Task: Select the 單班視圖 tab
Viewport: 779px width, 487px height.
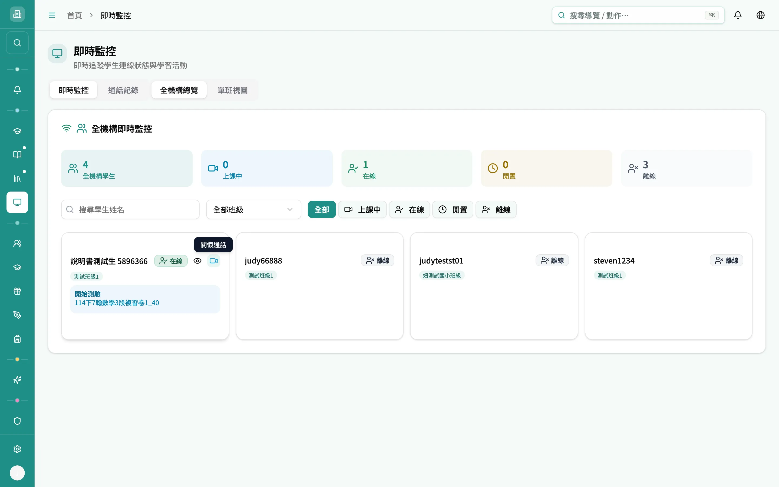Action: pos(232,90)
